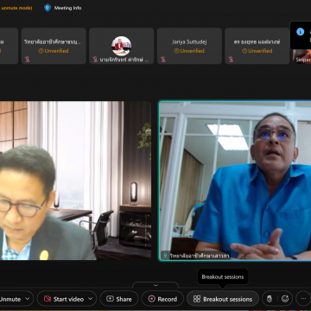Screen dimensions: 311x311
Task: Open the reactions emoji icon
Action: 285,299
